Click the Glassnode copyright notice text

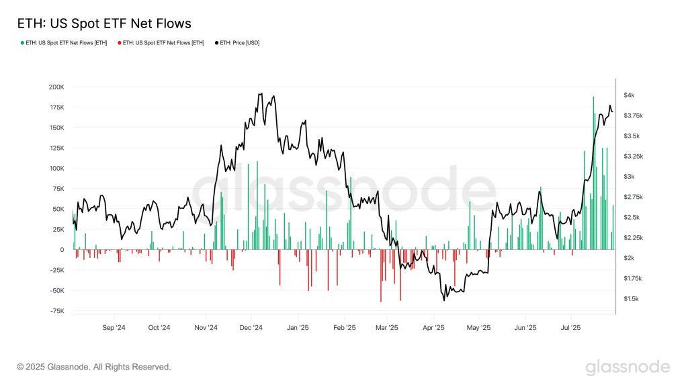(x=94, y=367)
